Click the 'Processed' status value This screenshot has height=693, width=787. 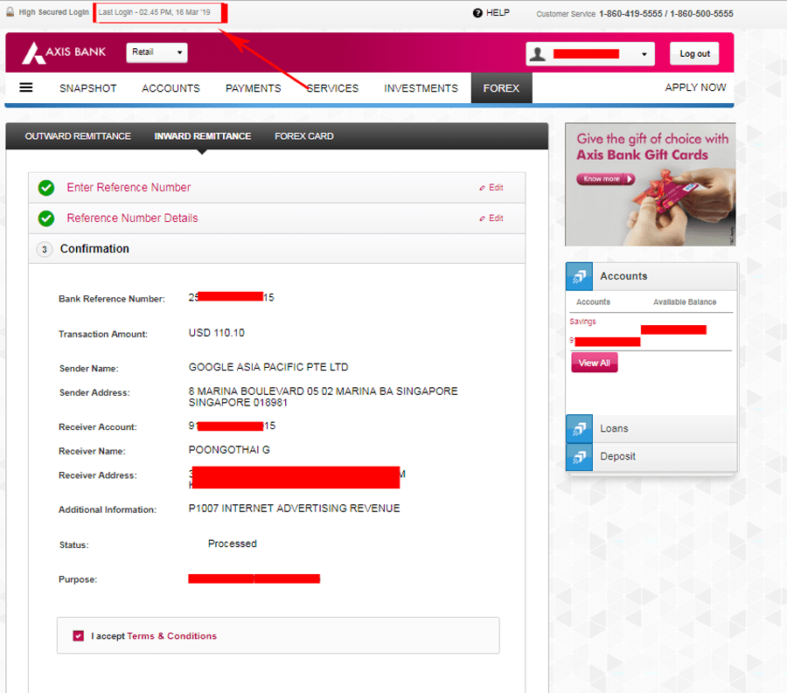coord(233,544)
